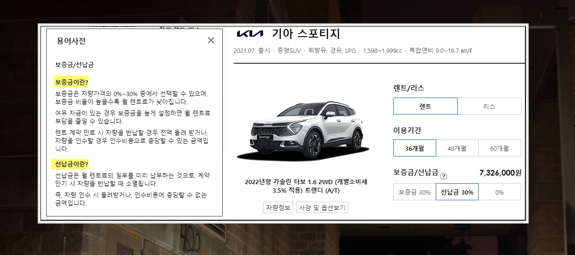Click the 용어사전 panel title

pyautogui.click(x=71, y=41)
